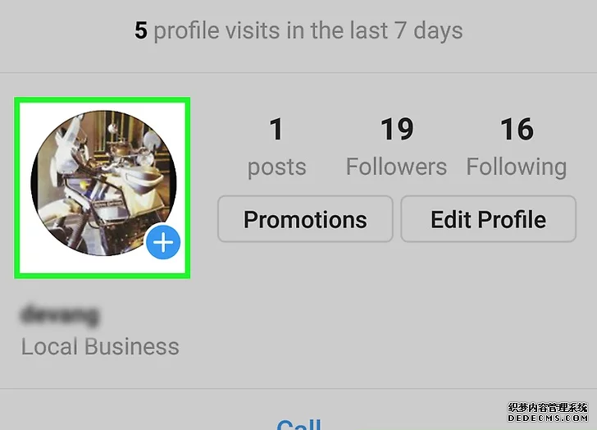
Task: Select the 1 posts count
Action: coord(277,130)
